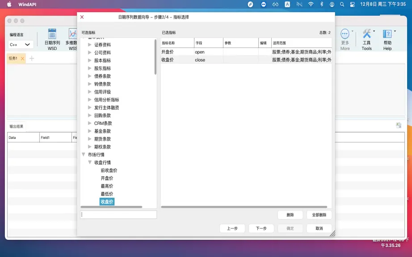Open the Apple menu
Screen dimensions: 412x257
9,4
